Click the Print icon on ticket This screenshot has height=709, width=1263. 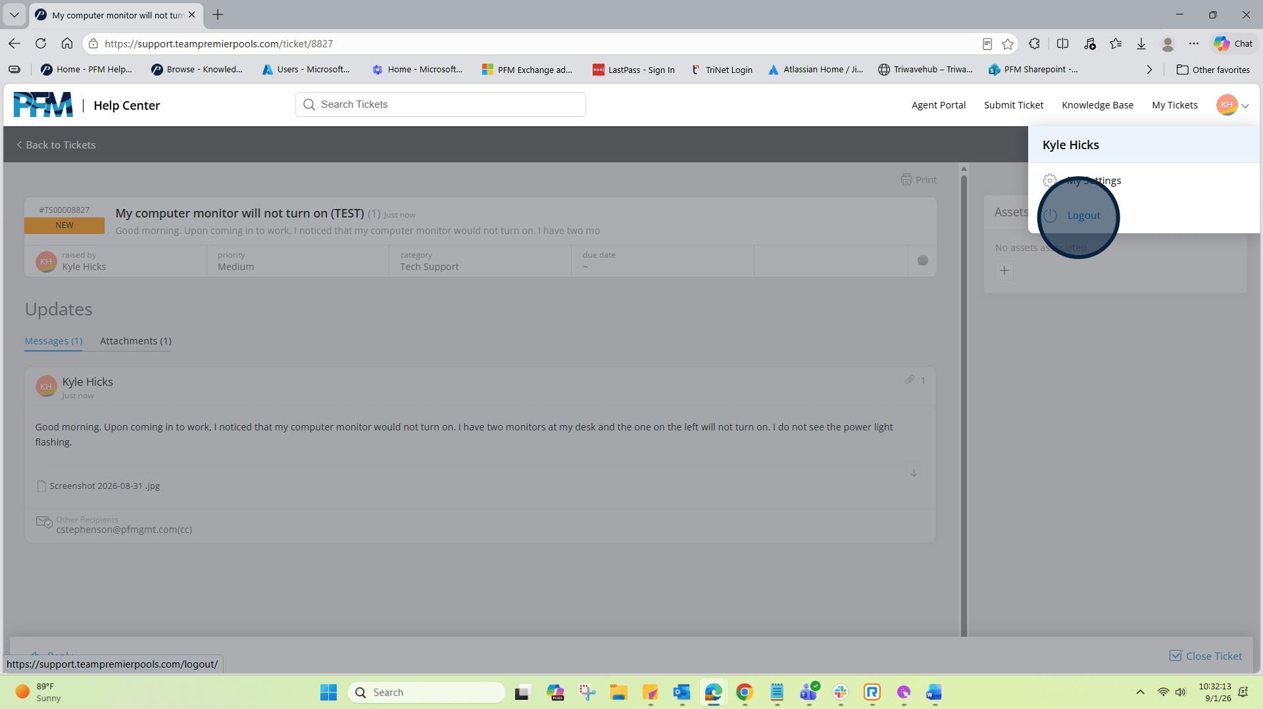[906, 179]
